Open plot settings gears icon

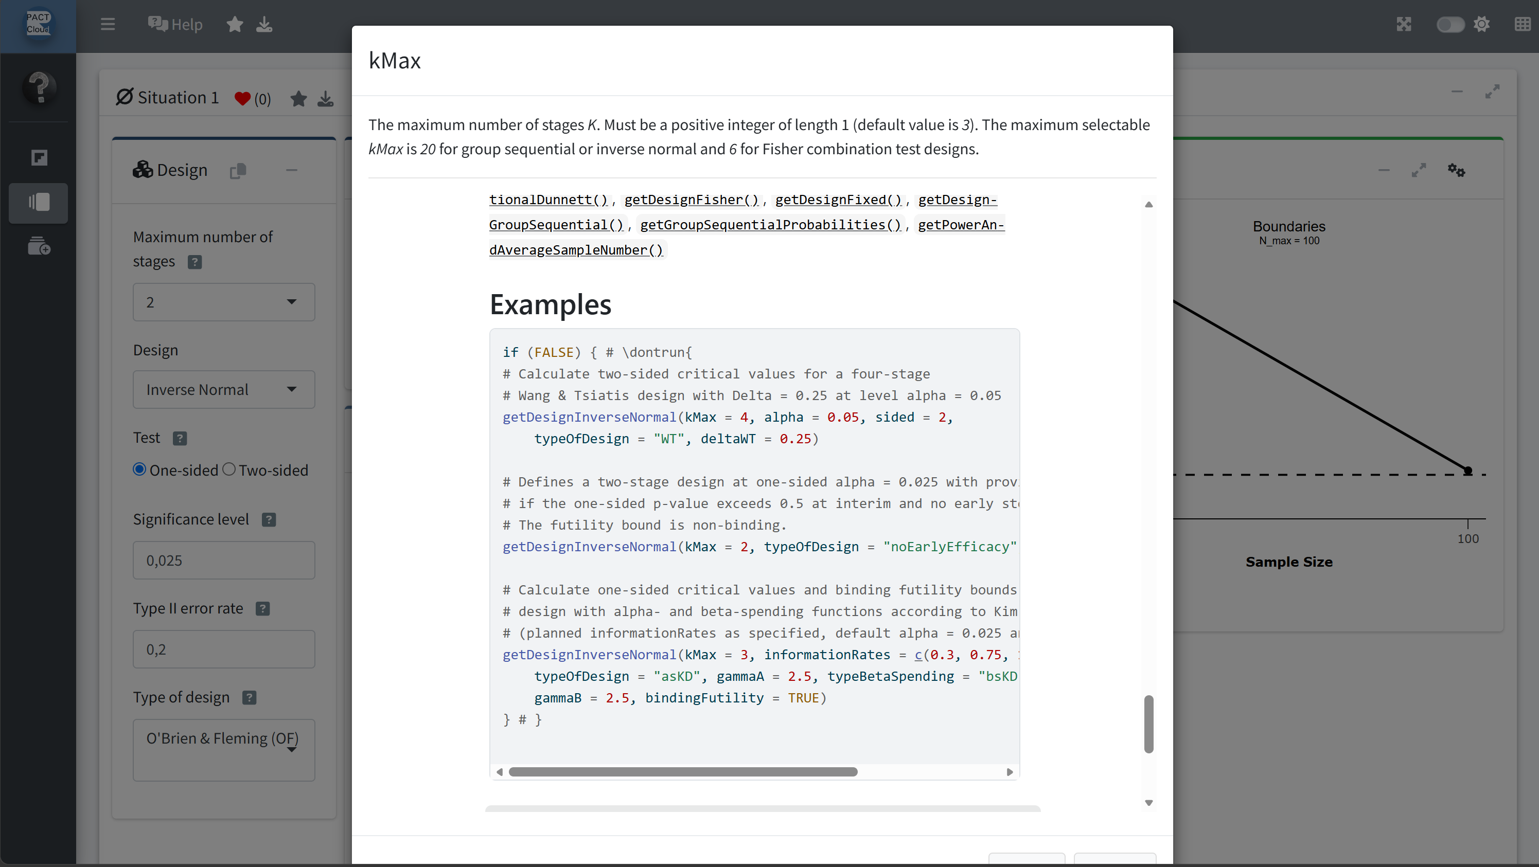tap(1456, 170)
